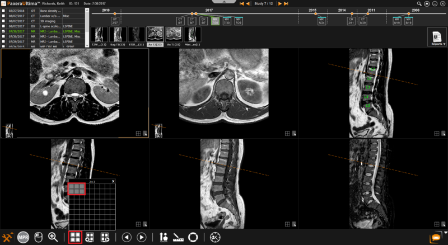Go to next image using right arrow
The width and height of the screenshot is (448, 245).
(142, 237)
